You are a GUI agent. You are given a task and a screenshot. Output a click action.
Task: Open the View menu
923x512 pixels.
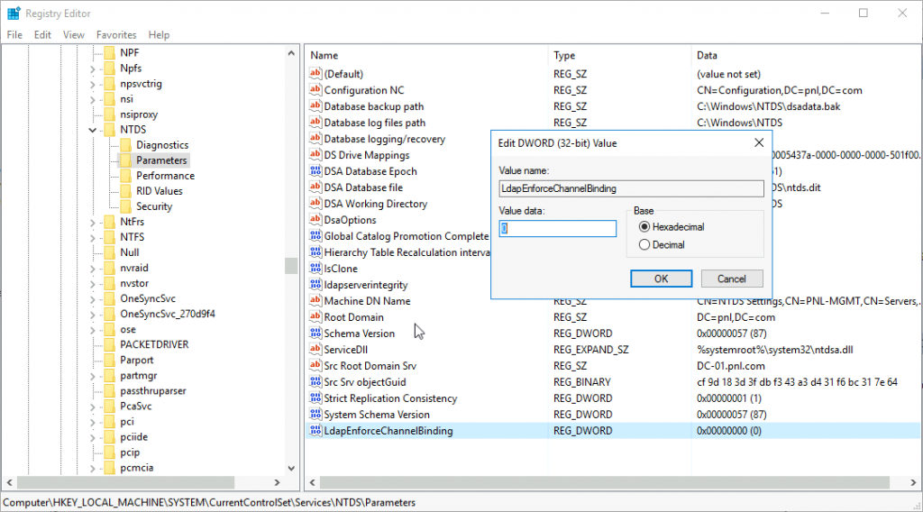click(x=74, y=35)
